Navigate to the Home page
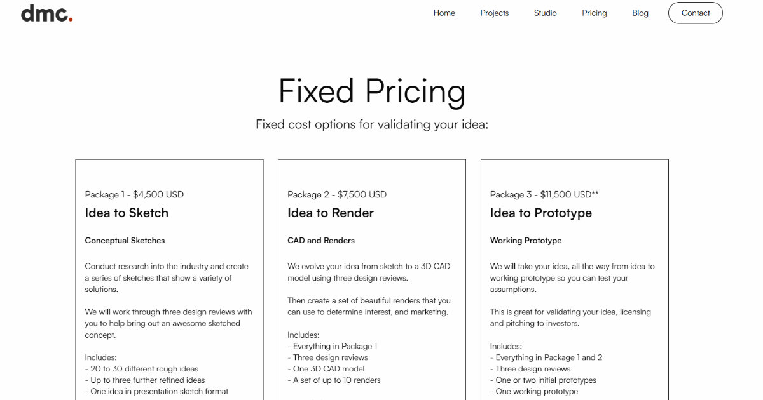 [x=444, y=13]
